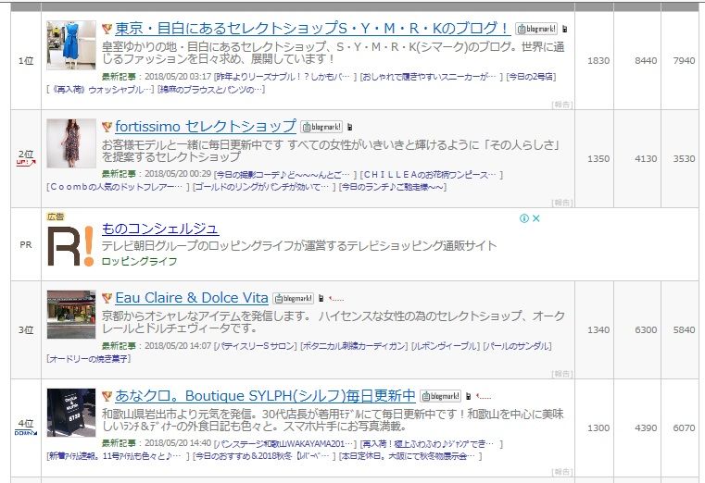This screenshot has width=705, height=483.
Task: Open the fortissimo セレクトショップ blog link
Action: click(x=206, y=126)
